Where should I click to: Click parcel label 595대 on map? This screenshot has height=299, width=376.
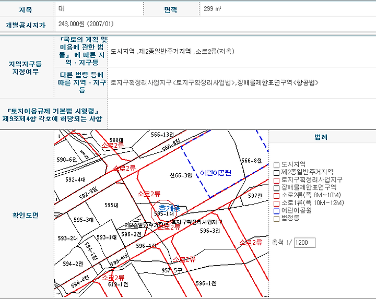point(111,205)
